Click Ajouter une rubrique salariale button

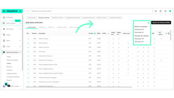coord(161,23)
